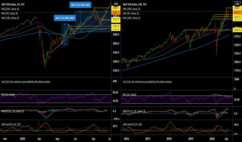
Task: Select the 466.5 (15.28%) 4665 measurement label
Action: [x=80, y=5]
